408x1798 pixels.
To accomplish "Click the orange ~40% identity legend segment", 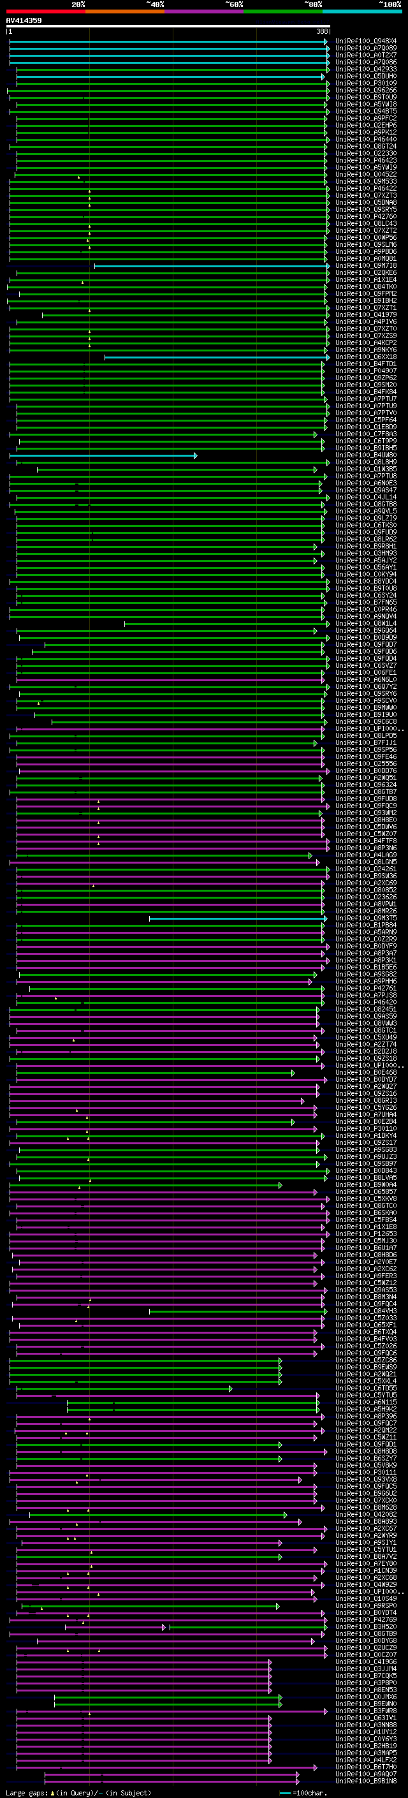I will point(125,11).
